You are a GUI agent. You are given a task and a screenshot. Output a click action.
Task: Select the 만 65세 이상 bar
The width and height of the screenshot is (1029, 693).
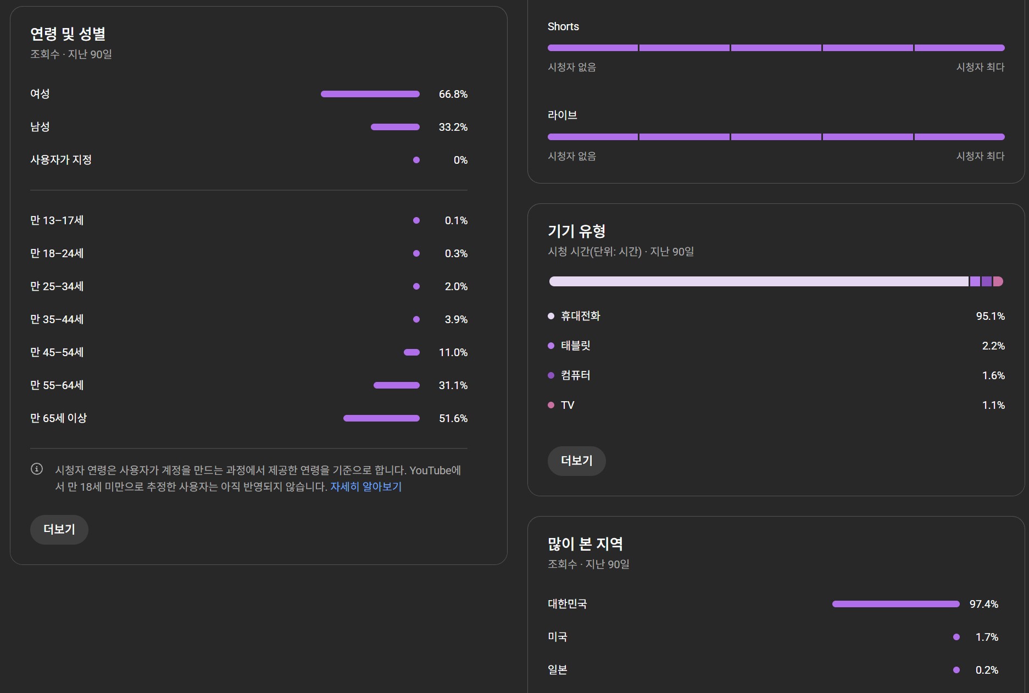tap(381, 418)
